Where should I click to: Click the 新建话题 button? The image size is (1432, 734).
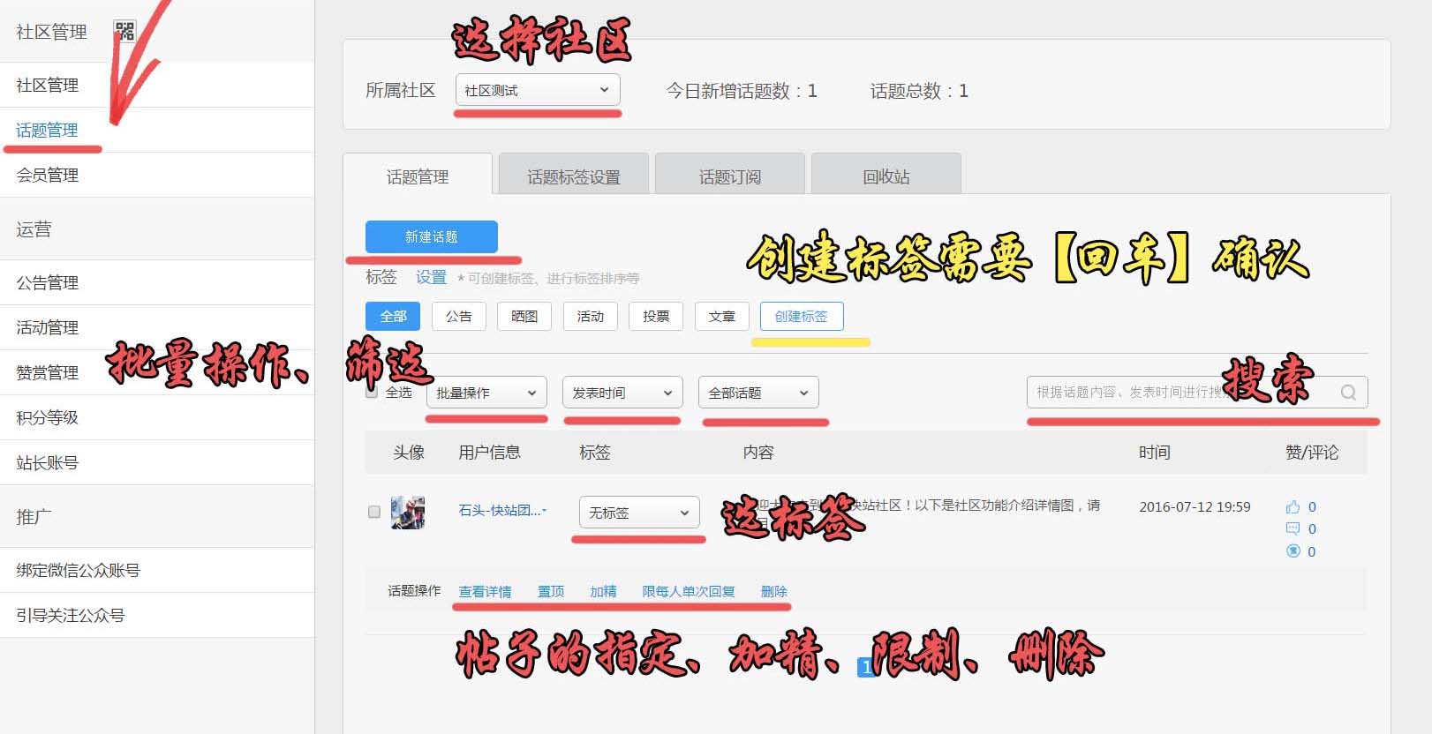tap(431, 236)
